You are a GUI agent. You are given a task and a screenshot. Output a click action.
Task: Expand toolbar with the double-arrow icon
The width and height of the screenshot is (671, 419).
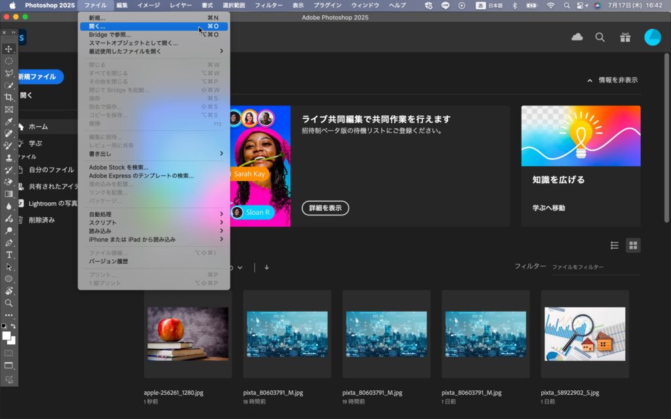[x=13, y=33]
